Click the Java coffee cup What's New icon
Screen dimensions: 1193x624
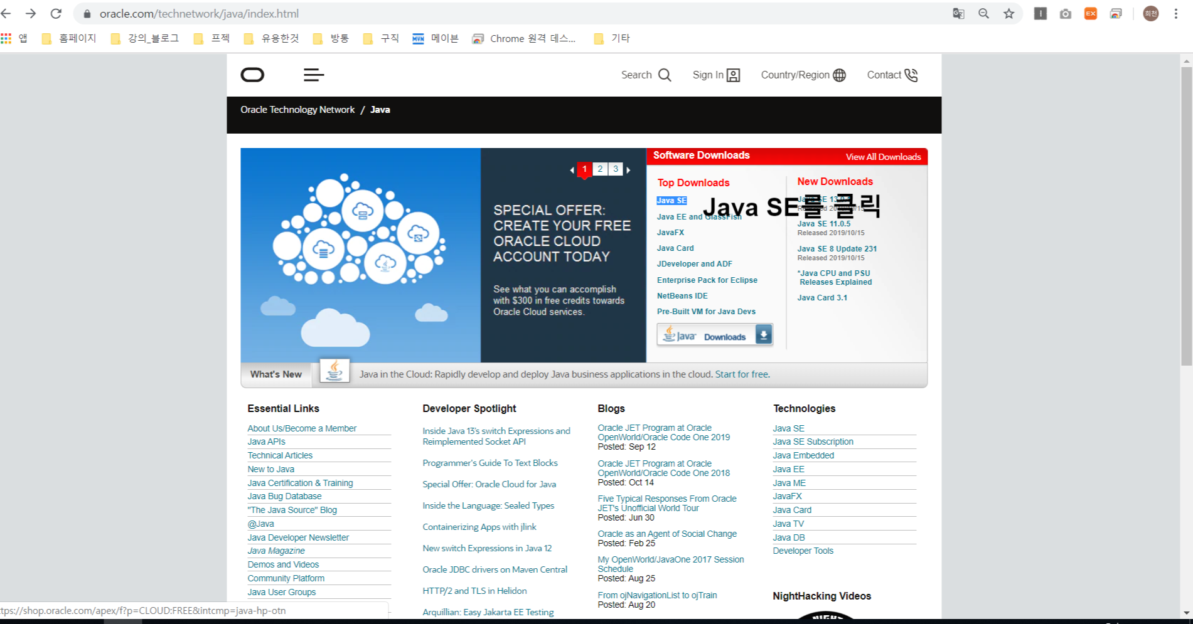(334, 371)
